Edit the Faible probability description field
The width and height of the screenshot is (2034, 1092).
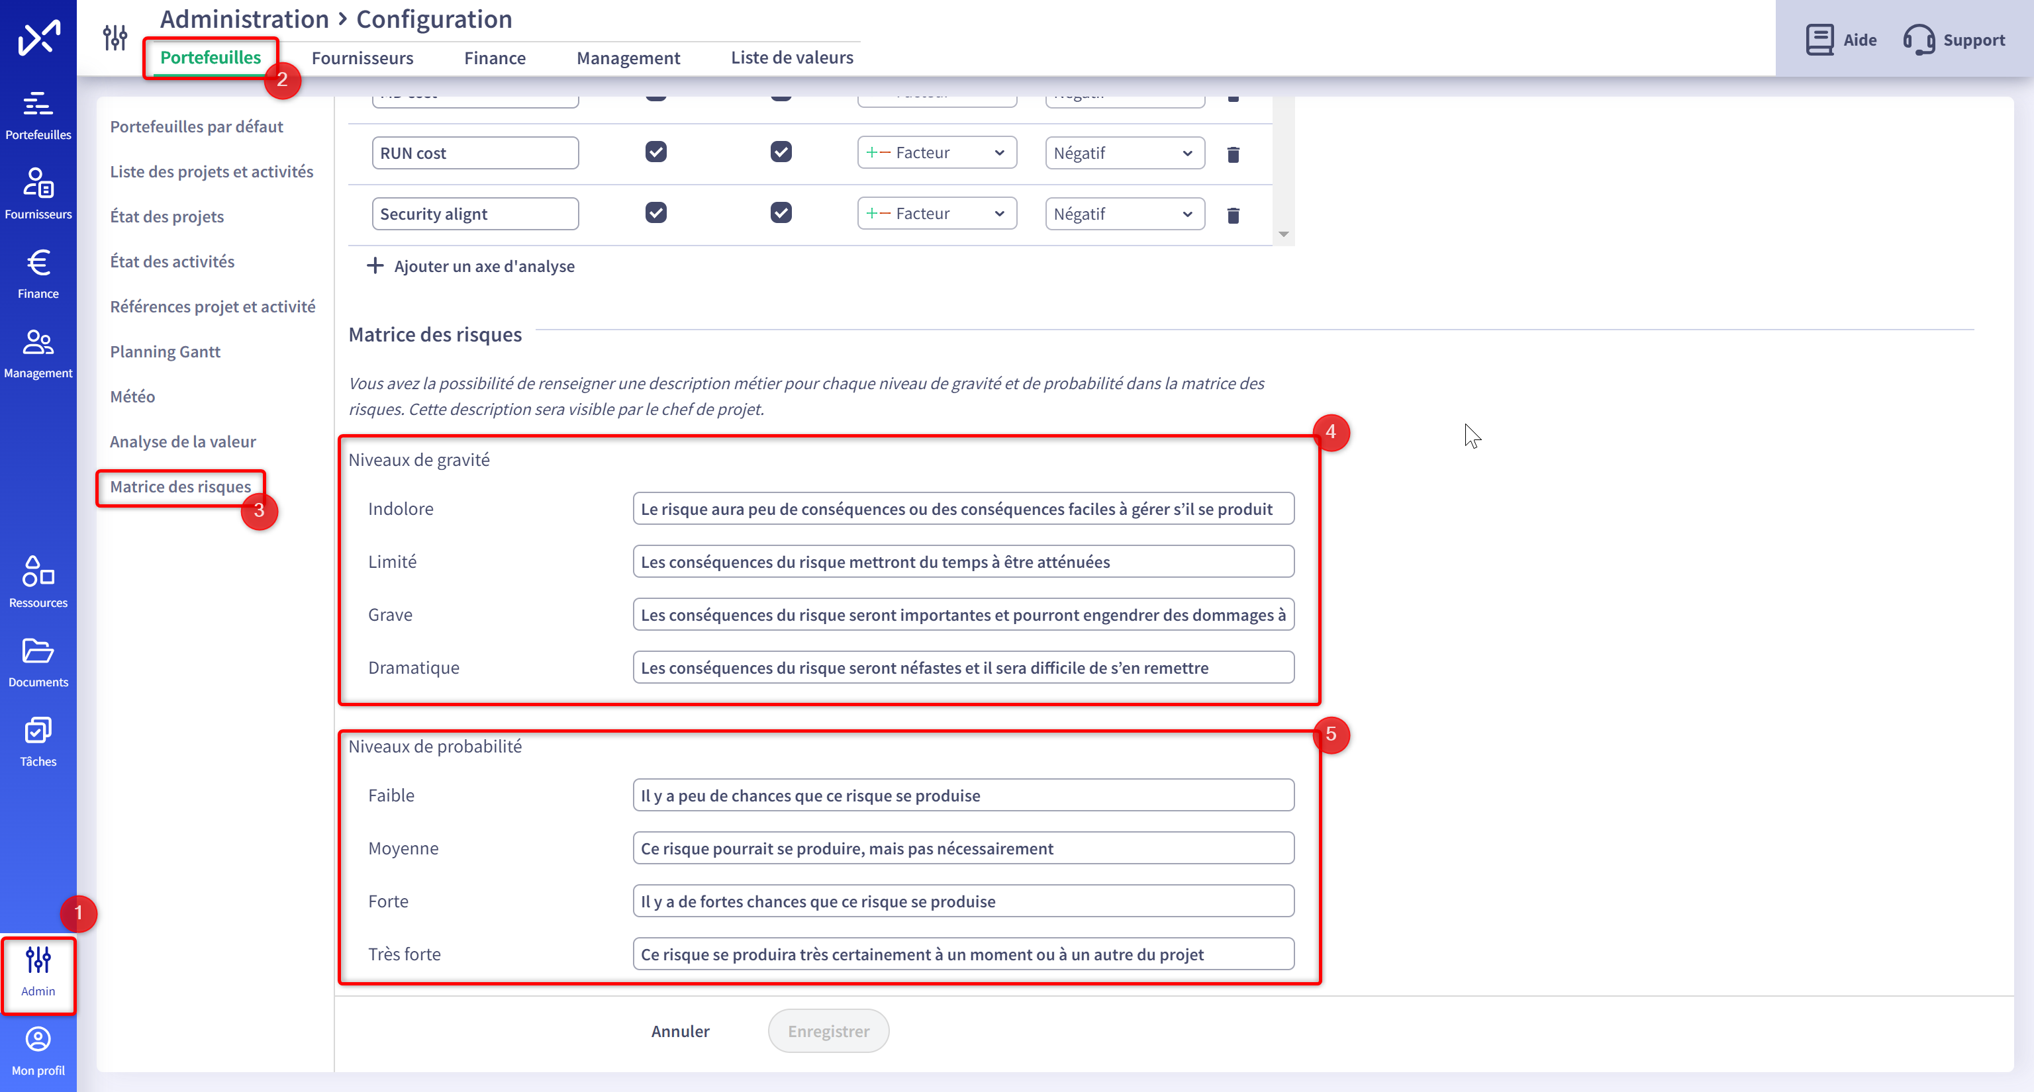(963, 796)
